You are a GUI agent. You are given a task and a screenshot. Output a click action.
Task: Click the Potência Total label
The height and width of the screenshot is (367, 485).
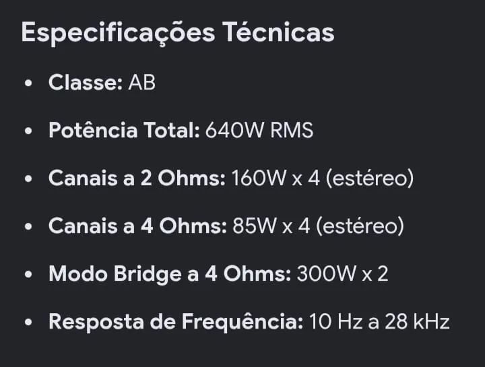coord(125,130)
